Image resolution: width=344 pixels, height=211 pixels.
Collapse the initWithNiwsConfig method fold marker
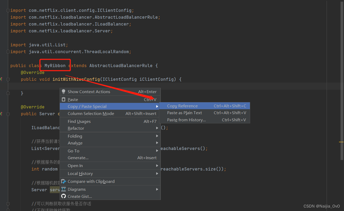[x=8, y=79]
